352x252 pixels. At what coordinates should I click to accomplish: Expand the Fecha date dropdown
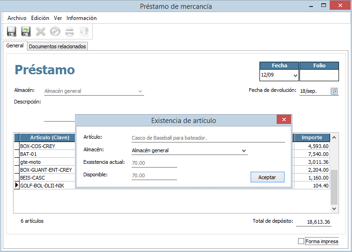295,75
